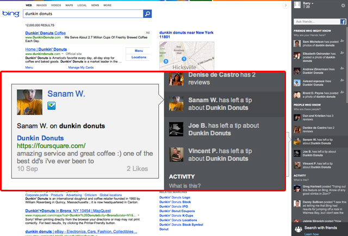Screen dimensions: 348x236
Task: Click the magnifier search button
Action: (x=147, y=14)
